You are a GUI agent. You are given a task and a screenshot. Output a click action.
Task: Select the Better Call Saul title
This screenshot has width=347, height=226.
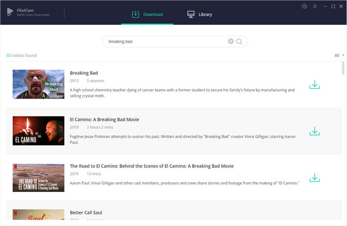tap(86, 213)
